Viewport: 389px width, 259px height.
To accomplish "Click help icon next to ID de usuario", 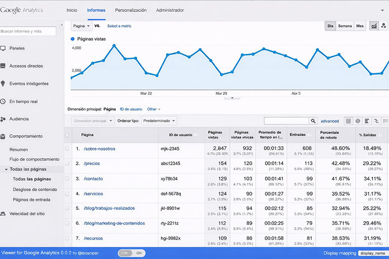I will tap(196, 135).
